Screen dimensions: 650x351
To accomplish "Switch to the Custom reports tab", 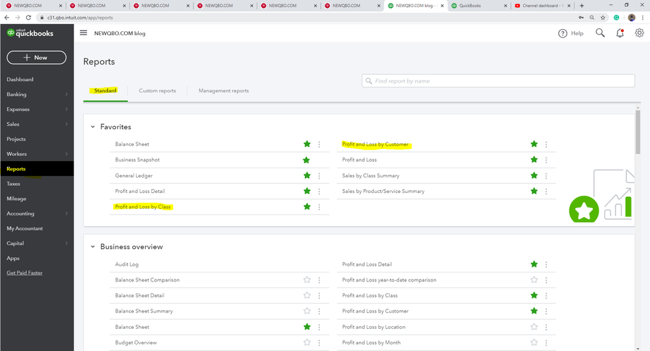I will pyautogui.click(x=157, y=91).
